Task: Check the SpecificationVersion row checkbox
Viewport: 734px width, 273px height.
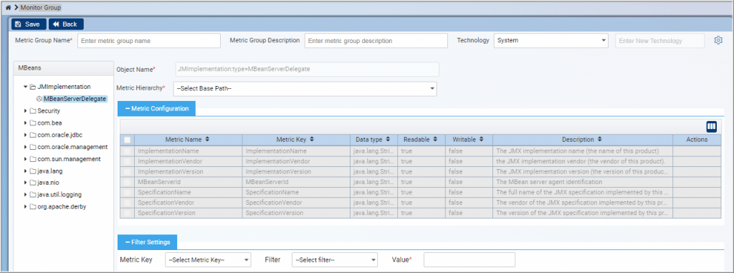Action: [x=128, y=213]
